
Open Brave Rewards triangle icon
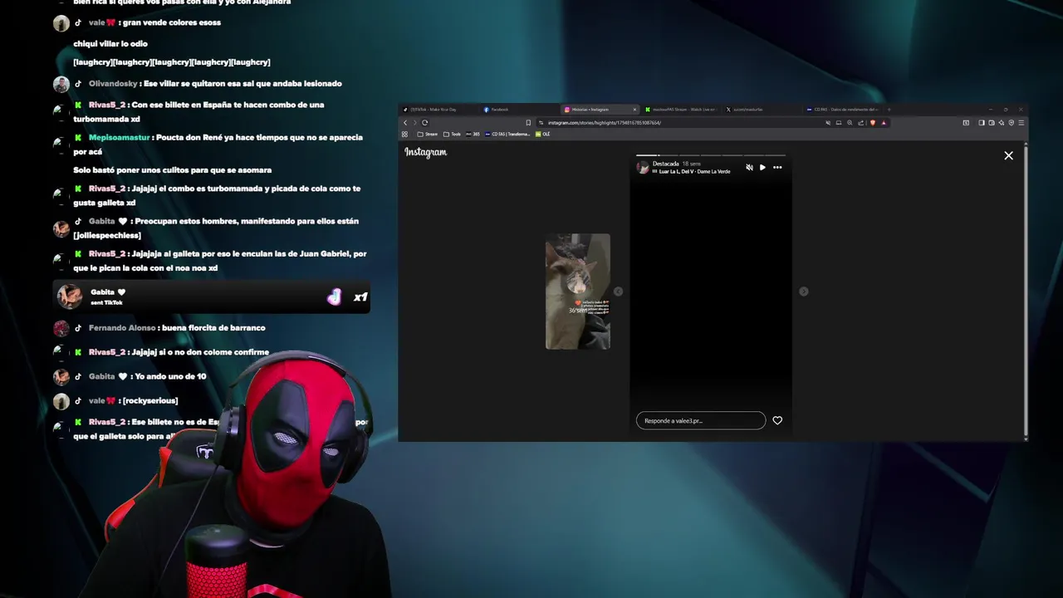point(884,123)
